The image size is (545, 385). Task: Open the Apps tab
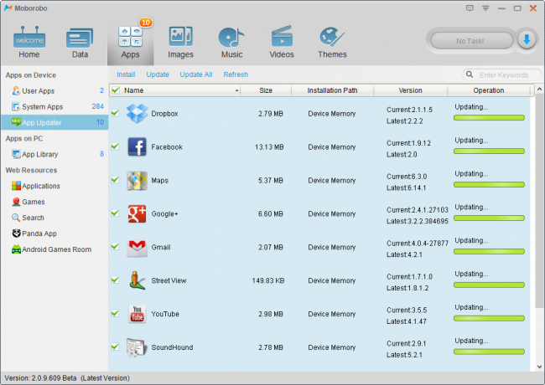pos(130,43)
